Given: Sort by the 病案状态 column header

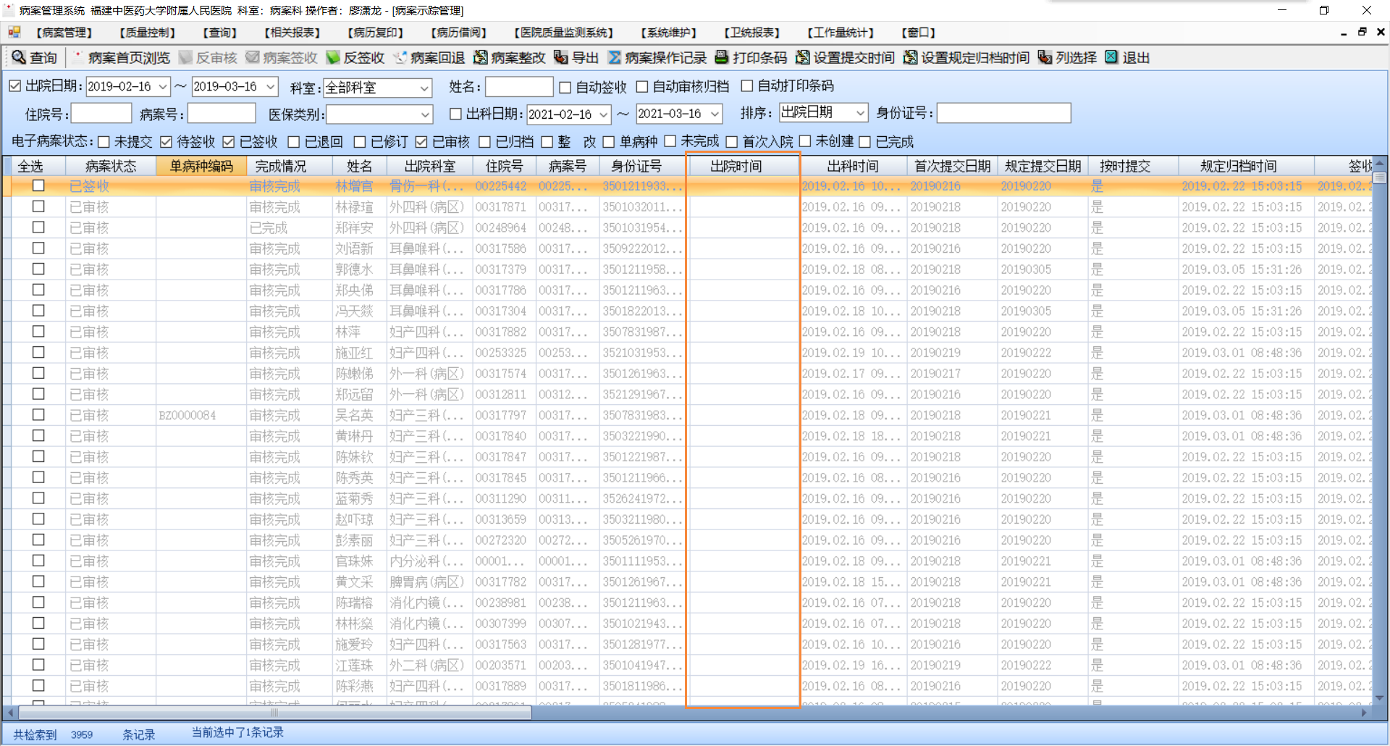Looking at the screenshot, I should [x=111, y=167].
